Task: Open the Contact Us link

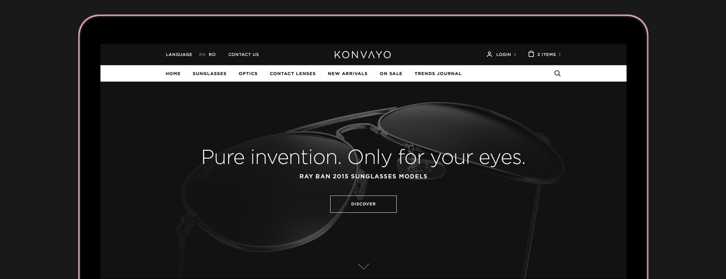Action: pyautogui.click(x=244, y=55)
